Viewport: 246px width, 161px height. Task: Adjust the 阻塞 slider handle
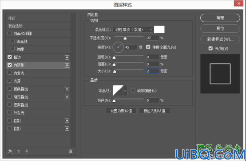[x=114, y=65]
